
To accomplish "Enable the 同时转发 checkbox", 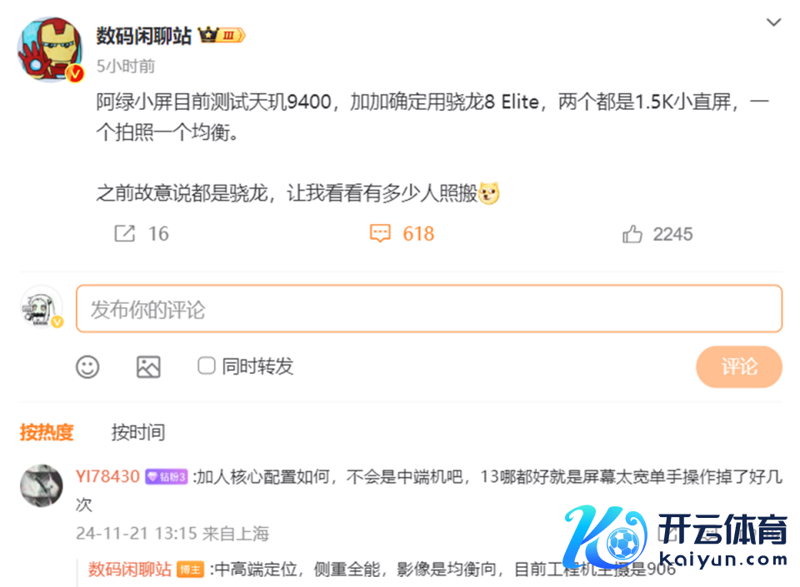I will [206, 366].
